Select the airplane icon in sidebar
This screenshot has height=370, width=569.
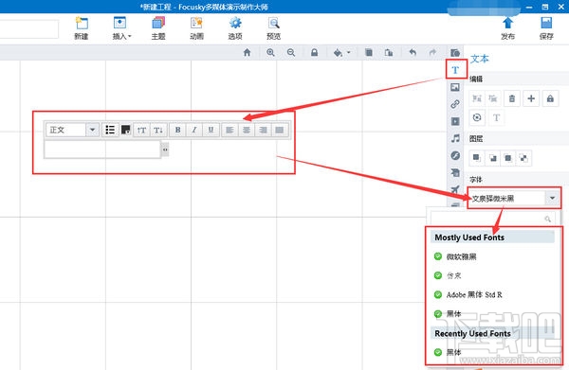point(455,189)
